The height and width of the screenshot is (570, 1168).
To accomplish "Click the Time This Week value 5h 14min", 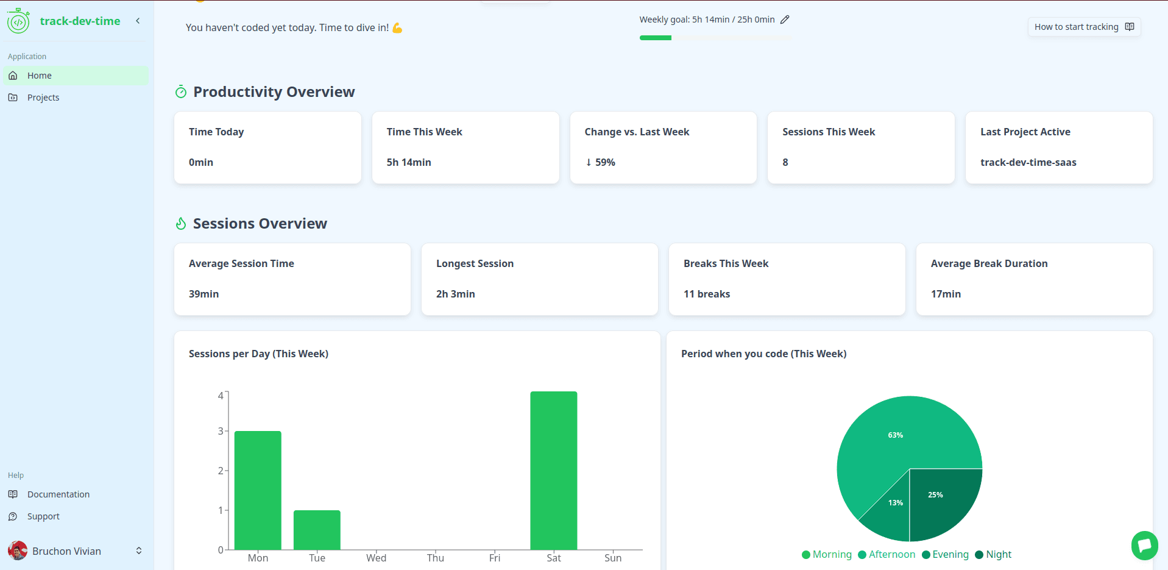I will click(x=409, y=162).
